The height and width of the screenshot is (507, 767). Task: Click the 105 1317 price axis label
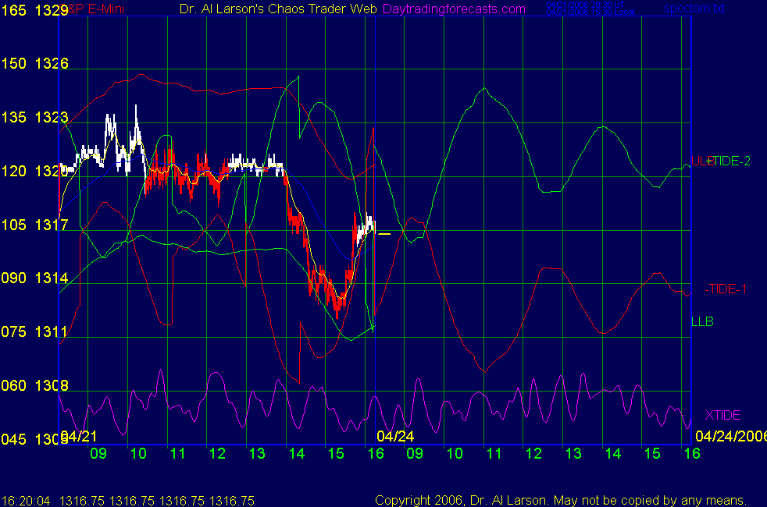click(x=34, y=225)
